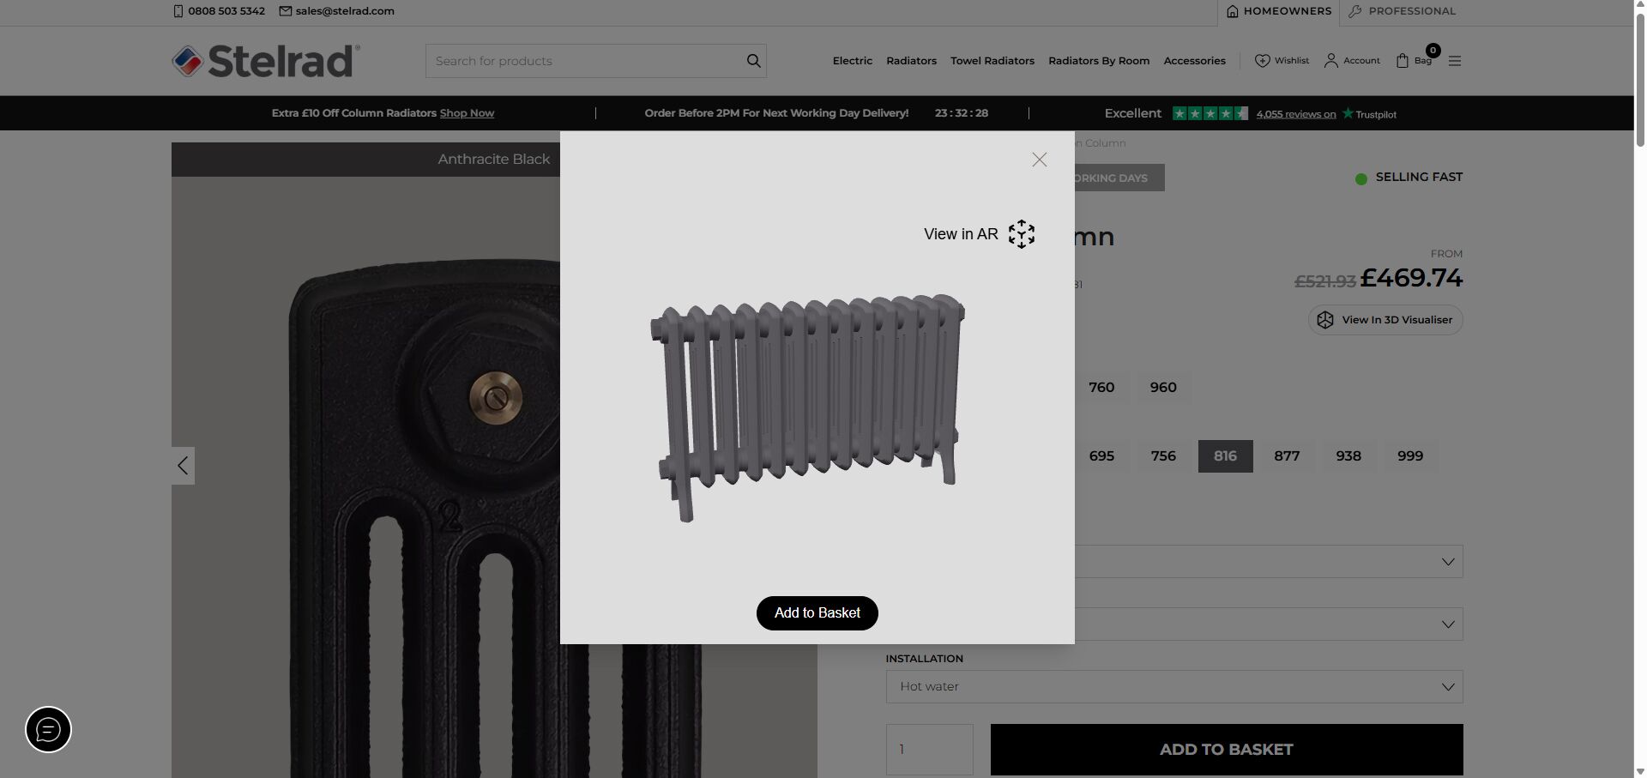Expand the first dropdown above Installation
Image resolution: width=1647 pixels, height=778 pixels.
pos(1268,562)
